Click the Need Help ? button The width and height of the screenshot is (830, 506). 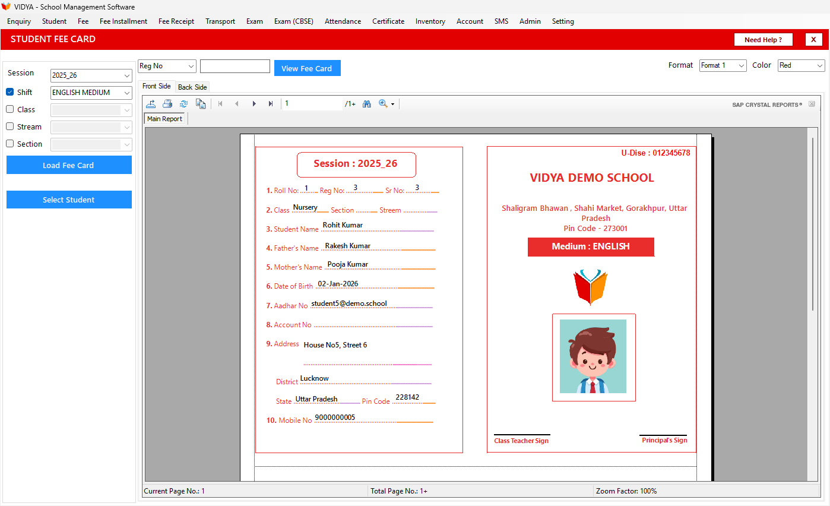pos(764,40)
